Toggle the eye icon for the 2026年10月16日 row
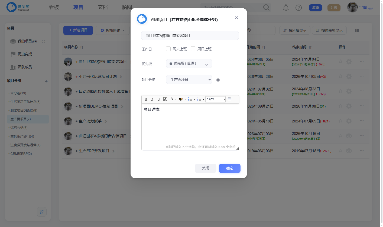The image size is (383, 227). click(x=349, y=136)
